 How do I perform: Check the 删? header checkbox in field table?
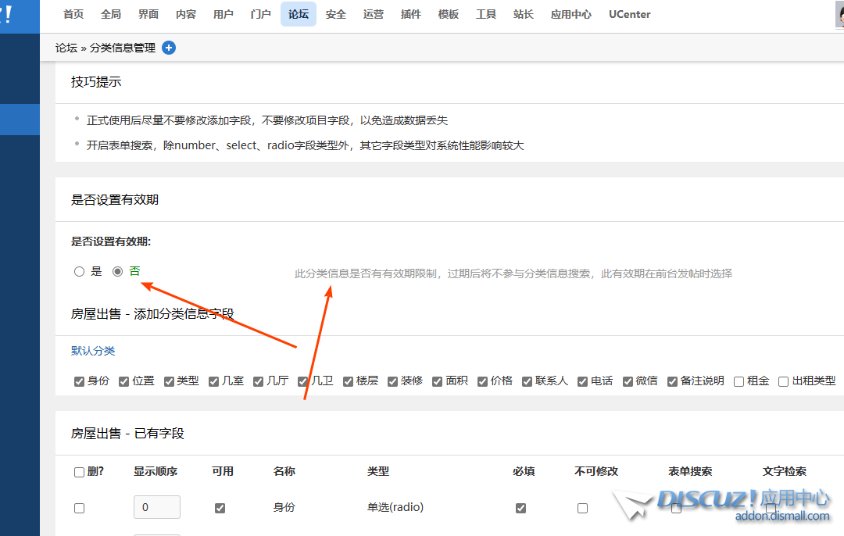78,472
